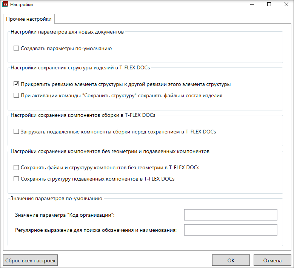This screenshot has height=268, width=294.
Task: Click the "Значение параметра Код организации" label
Action: tap(65, 215)
